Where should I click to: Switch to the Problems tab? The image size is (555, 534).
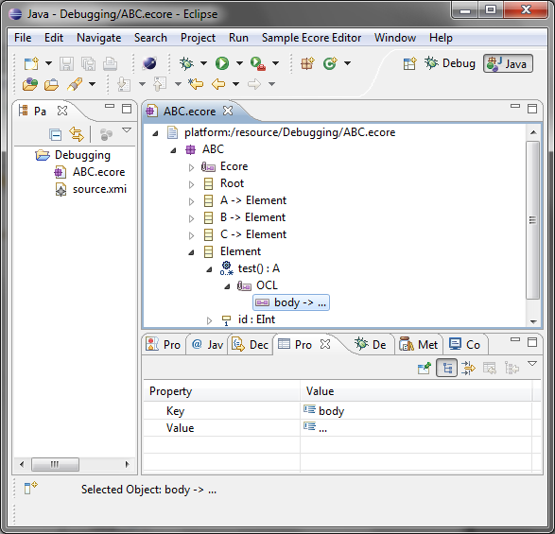(164, 344)
